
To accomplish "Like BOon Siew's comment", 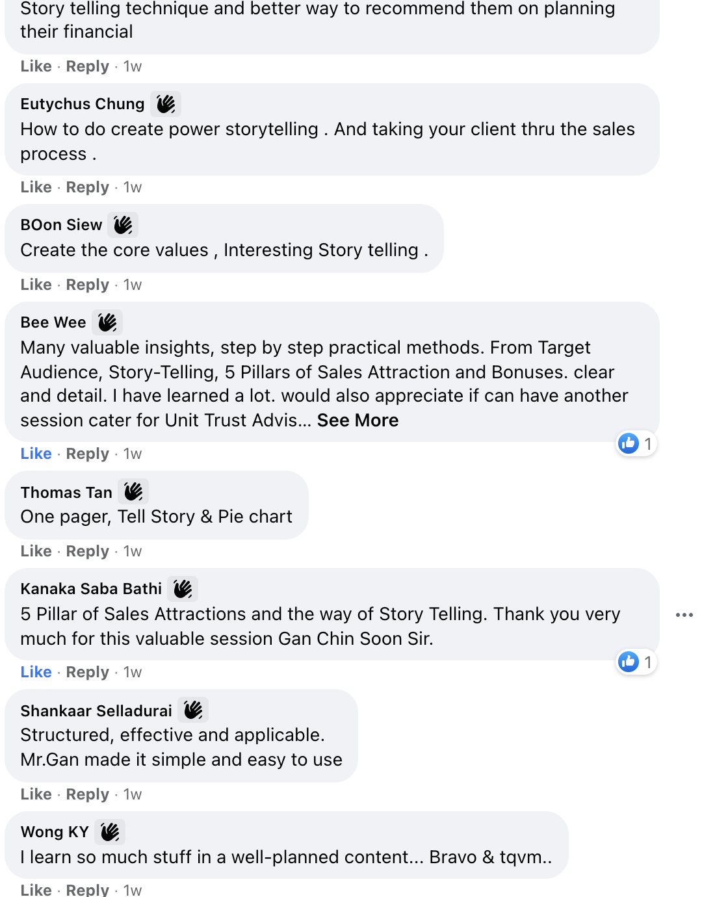I will 36,285.
